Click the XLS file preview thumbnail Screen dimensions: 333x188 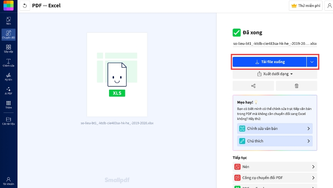117,75
